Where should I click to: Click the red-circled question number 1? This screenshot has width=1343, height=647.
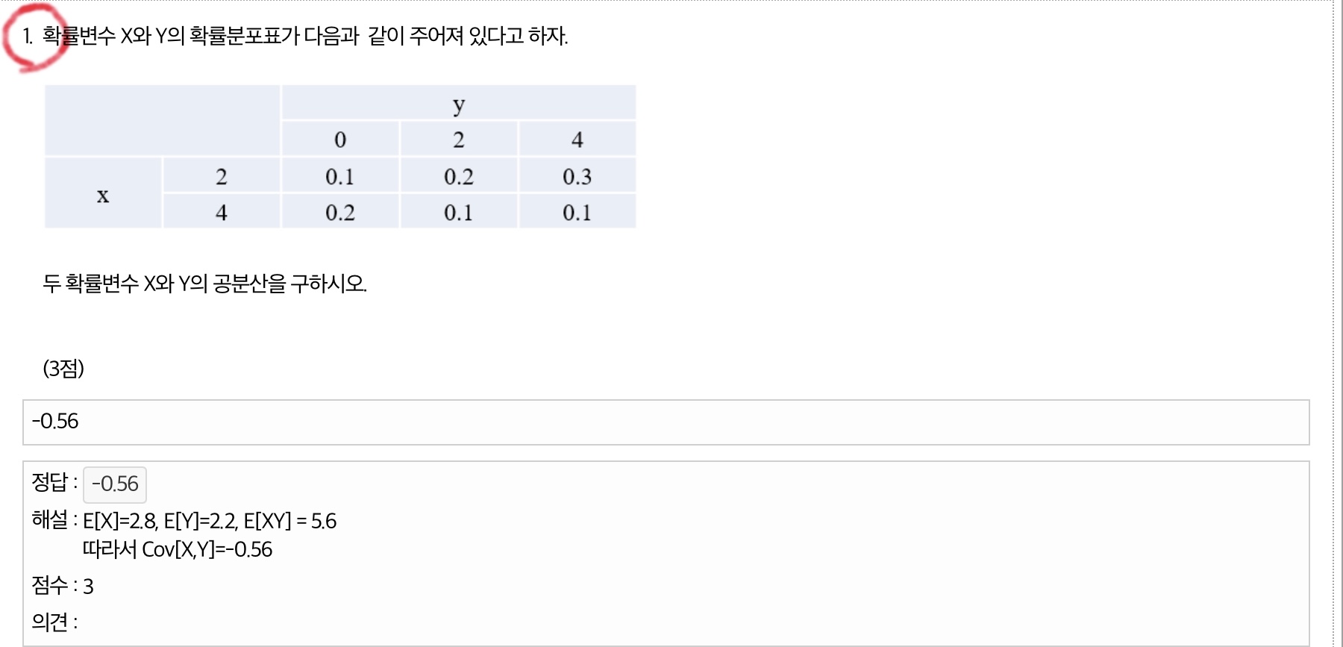pyautogui.click(x=28, y=36)
